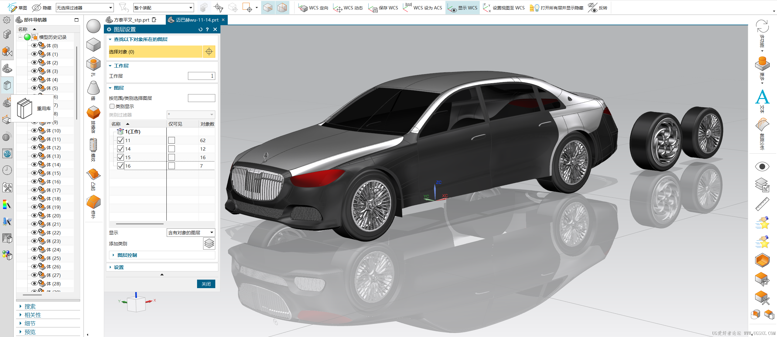Image resolution: width=777 pixels, height=337 pixels.
Task: Collapse the 工作层 section
Action: click(110, 66)
